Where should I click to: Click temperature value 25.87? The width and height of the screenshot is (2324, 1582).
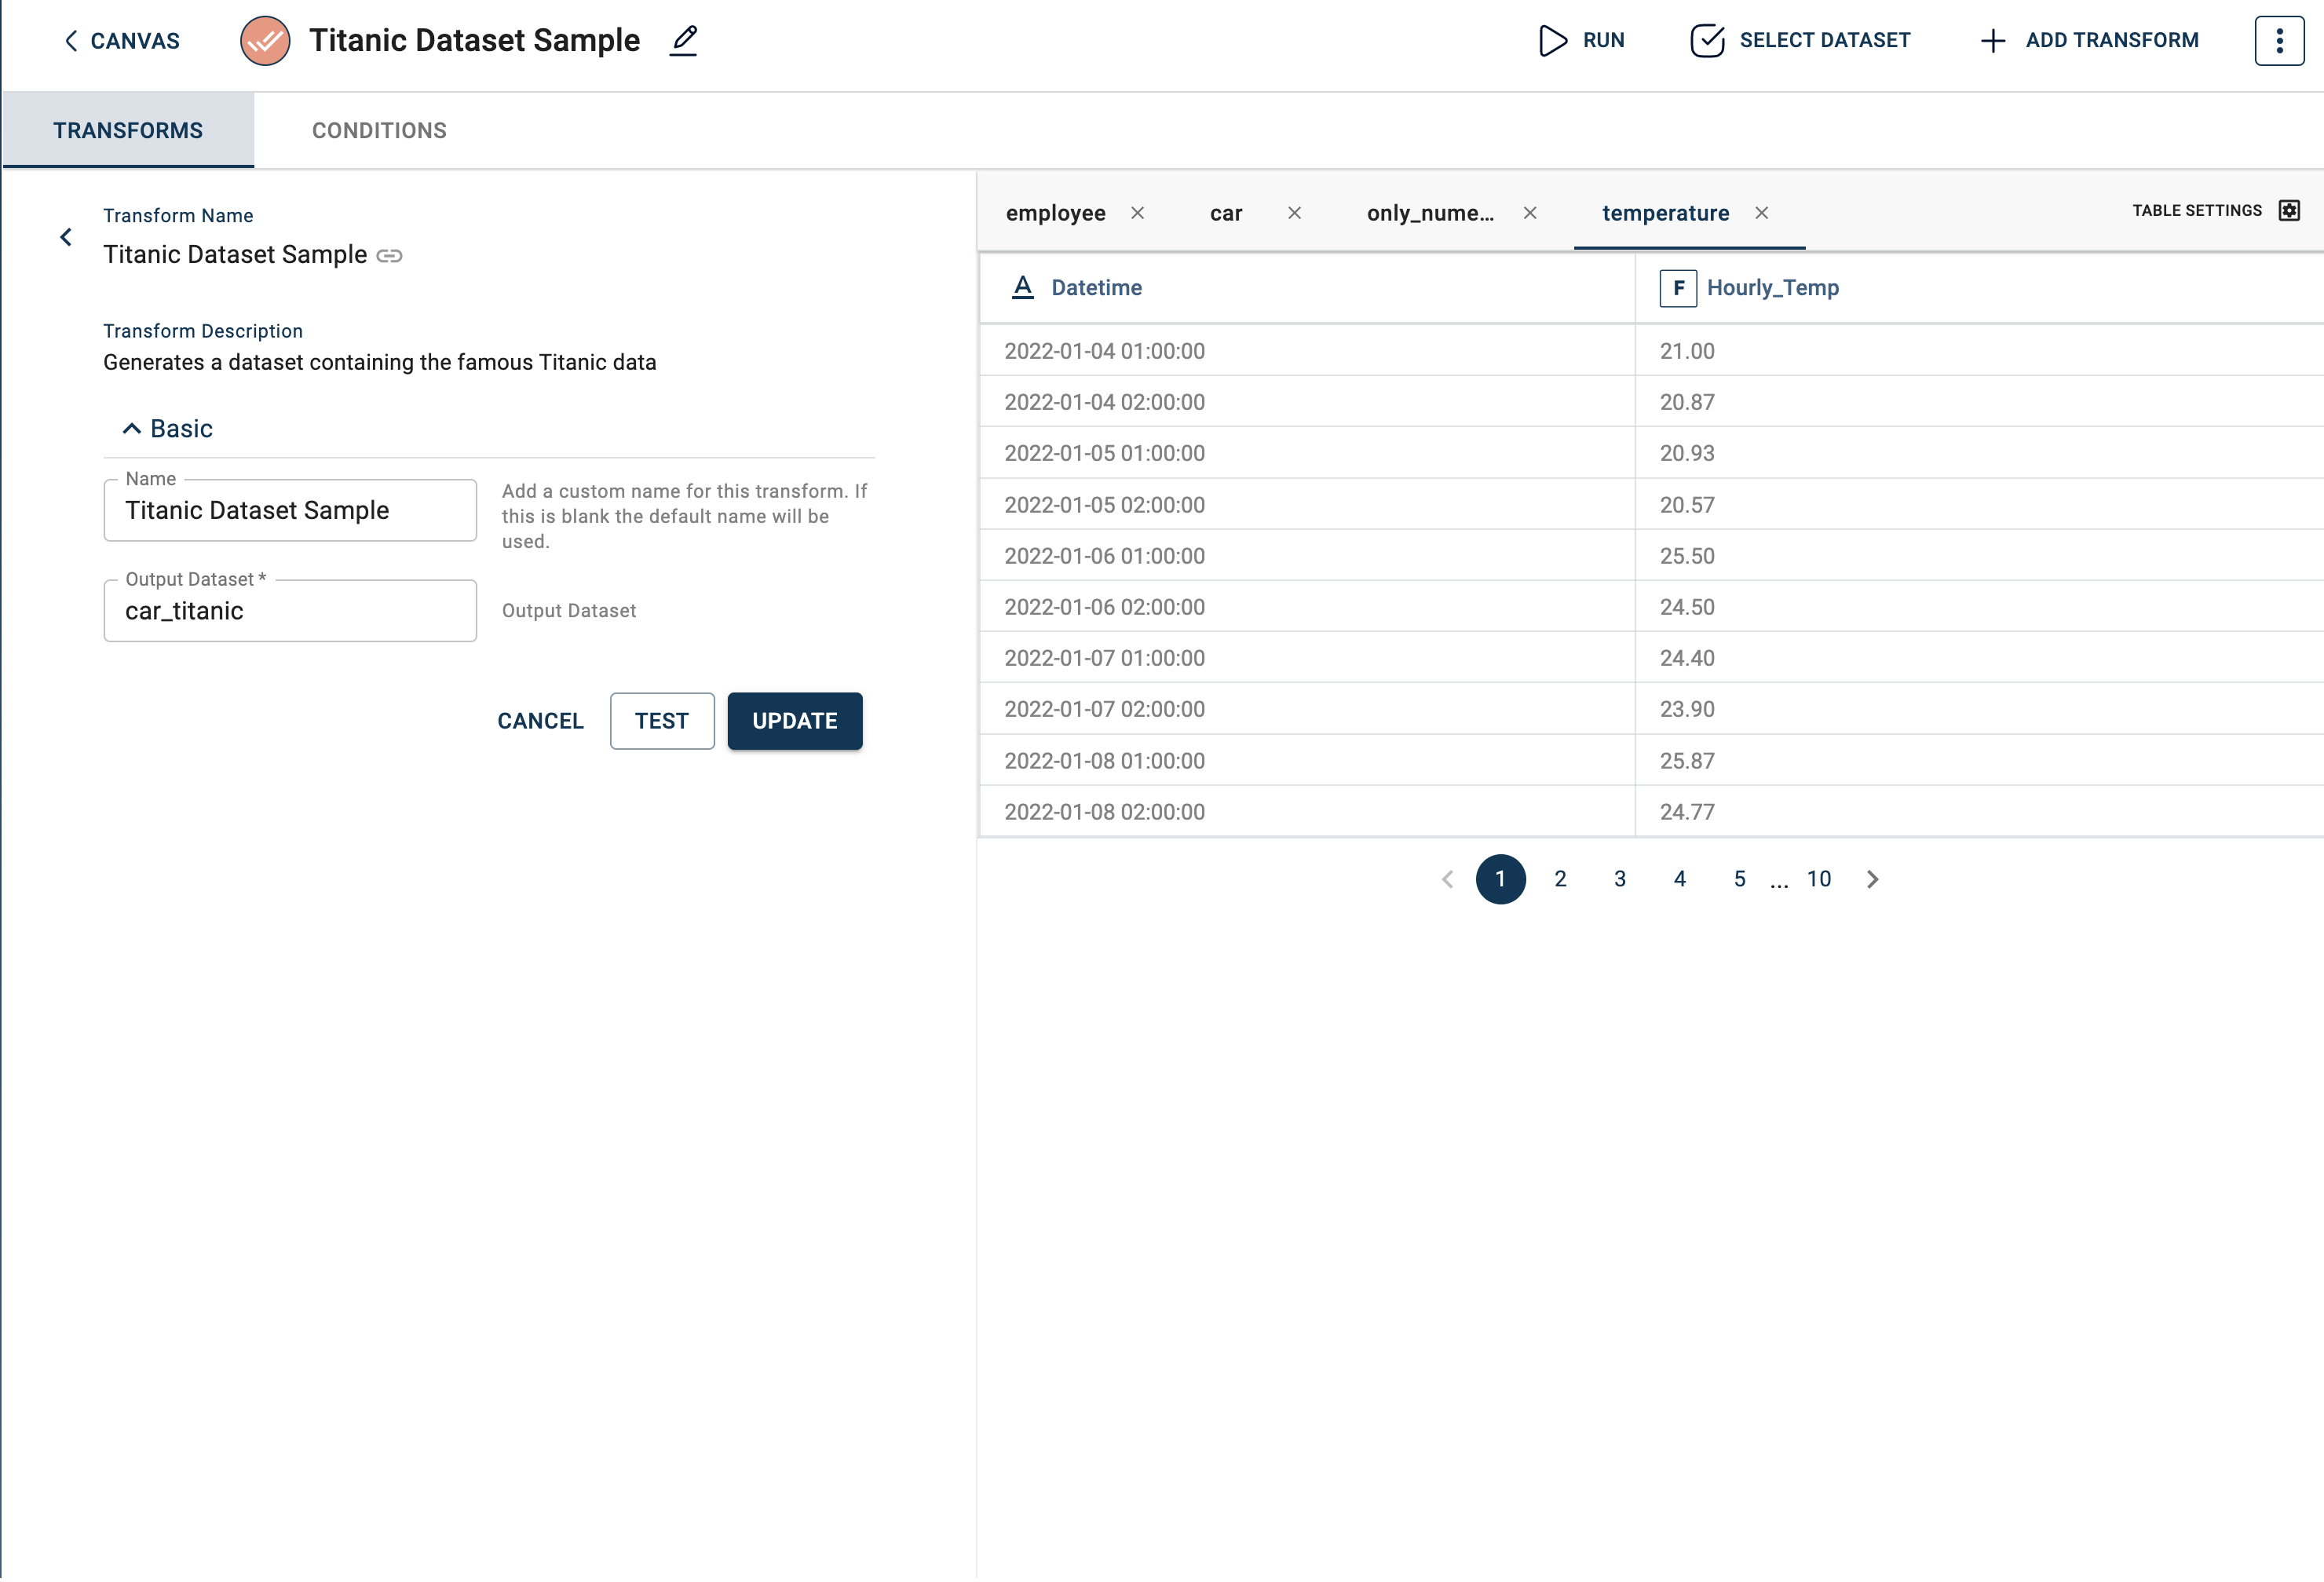point(1687,761)
